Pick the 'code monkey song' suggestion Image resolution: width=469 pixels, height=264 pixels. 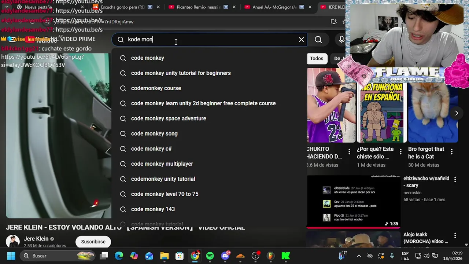(209, 133)
